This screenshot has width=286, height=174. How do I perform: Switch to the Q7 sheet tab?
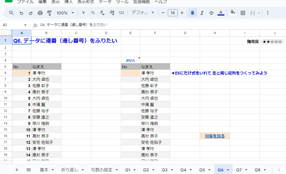tap(239, 170)
